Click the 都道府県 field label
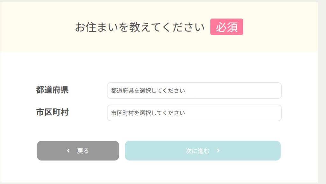The width and height of the screenshot is (326, 184). pyautogui.click(x=52, y=90)
